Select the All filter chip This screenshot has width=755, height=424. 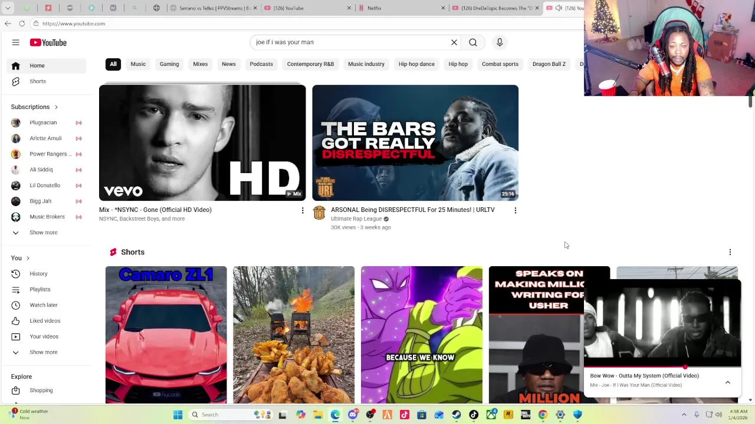[x=113, y=64]
